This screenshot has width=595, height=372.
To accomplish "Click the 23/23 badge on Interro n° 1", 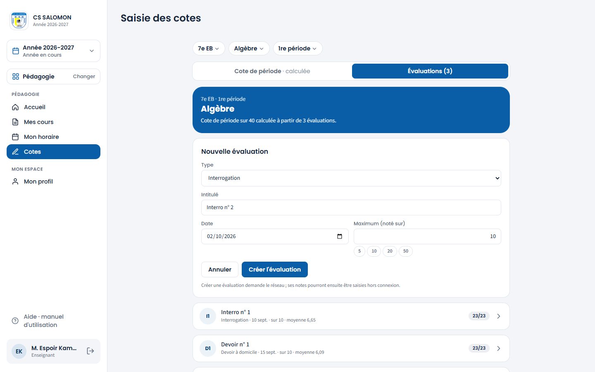I will pos(479,316).
